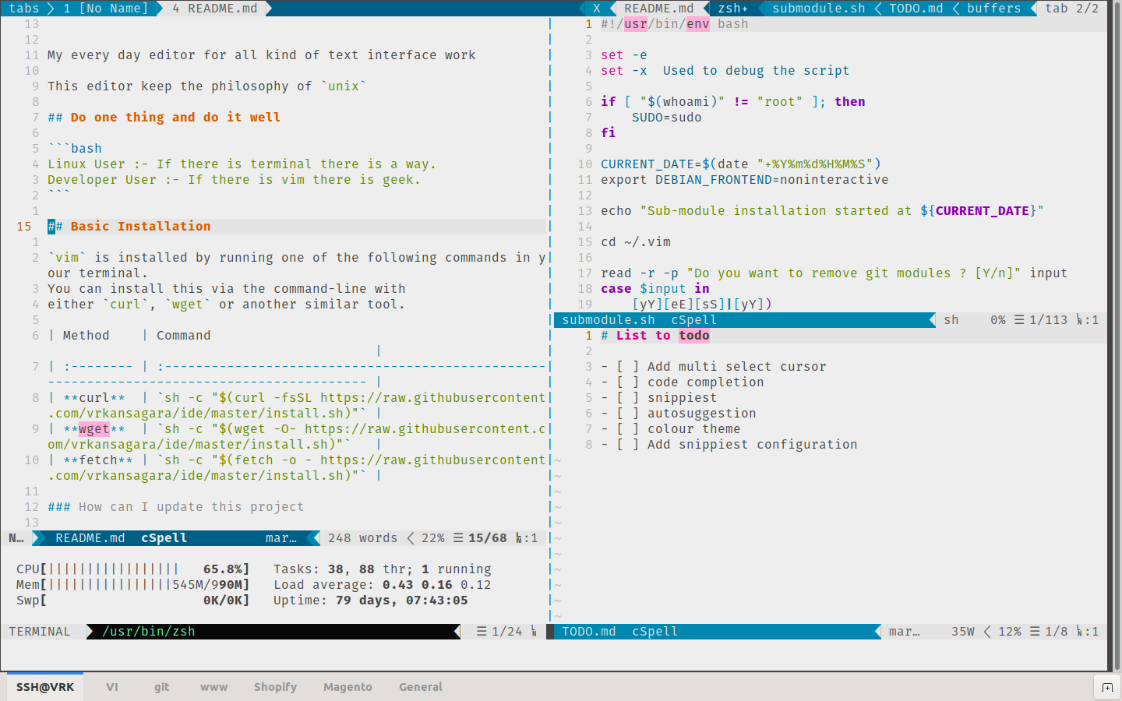Click '12%' in TODO.md status line

pos(1010,632)
